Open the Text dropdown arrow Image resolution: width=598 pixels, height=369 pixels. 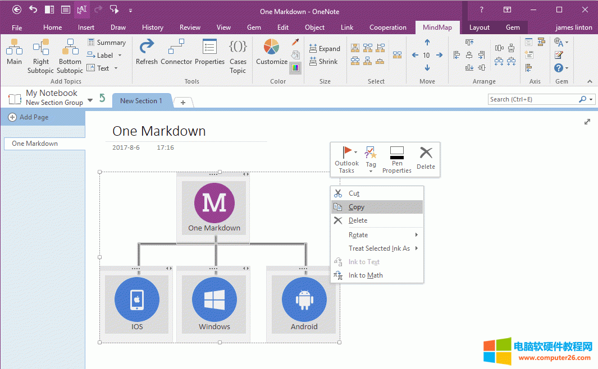click(116, 68)
